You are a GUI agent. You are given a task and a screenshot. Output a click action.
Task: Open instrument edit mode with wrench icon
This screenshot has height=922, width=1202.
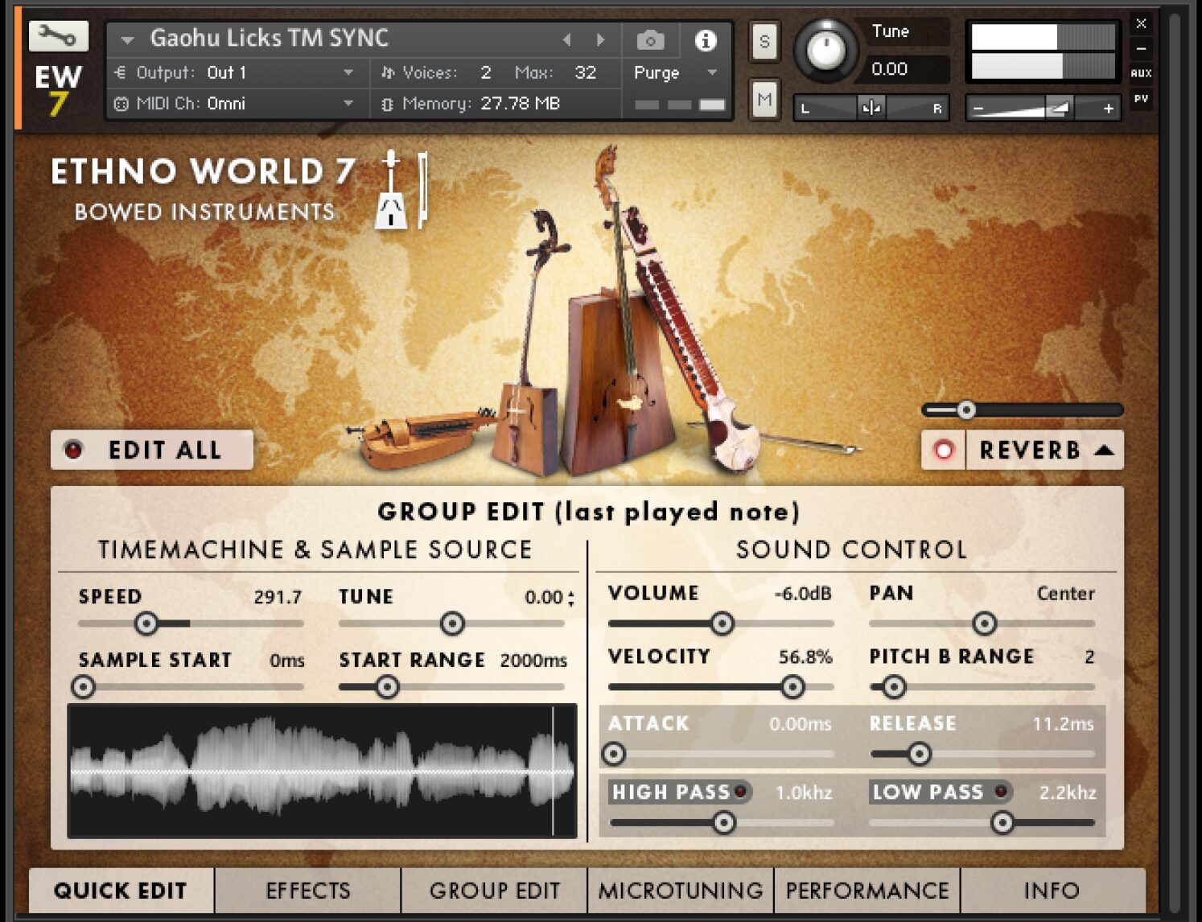tap(58, 35)
